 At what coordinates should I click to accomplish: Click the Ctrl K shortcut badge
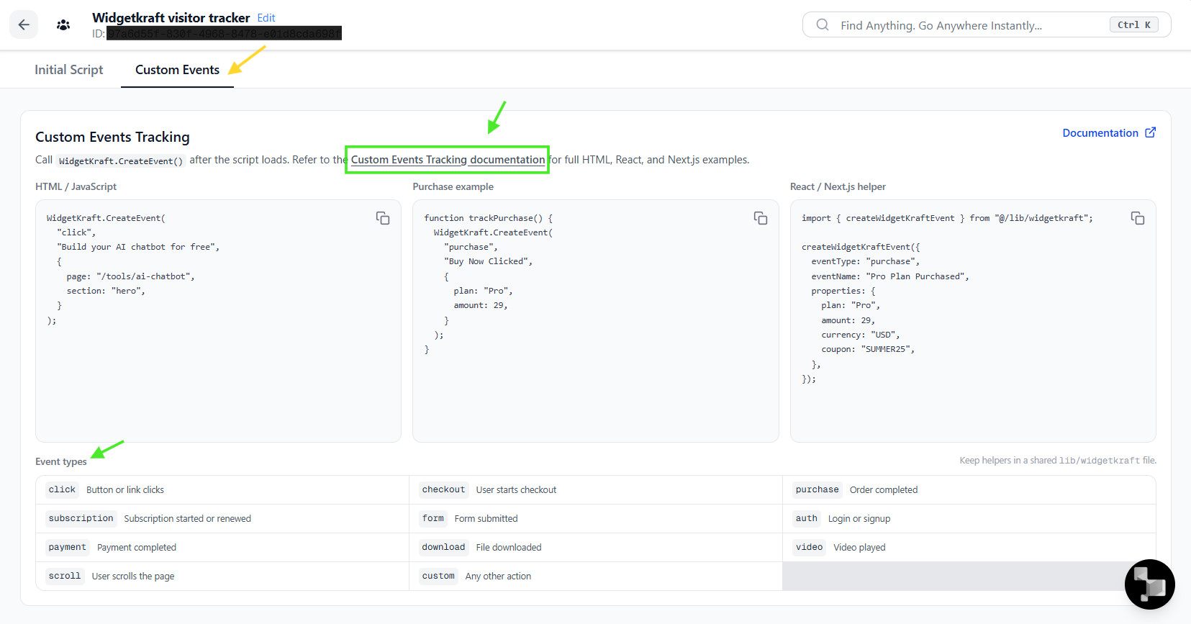pos(1134,24)
